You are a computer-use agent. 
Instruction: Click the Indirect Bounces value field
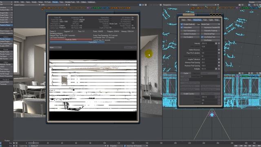click(x=209, y=50)
